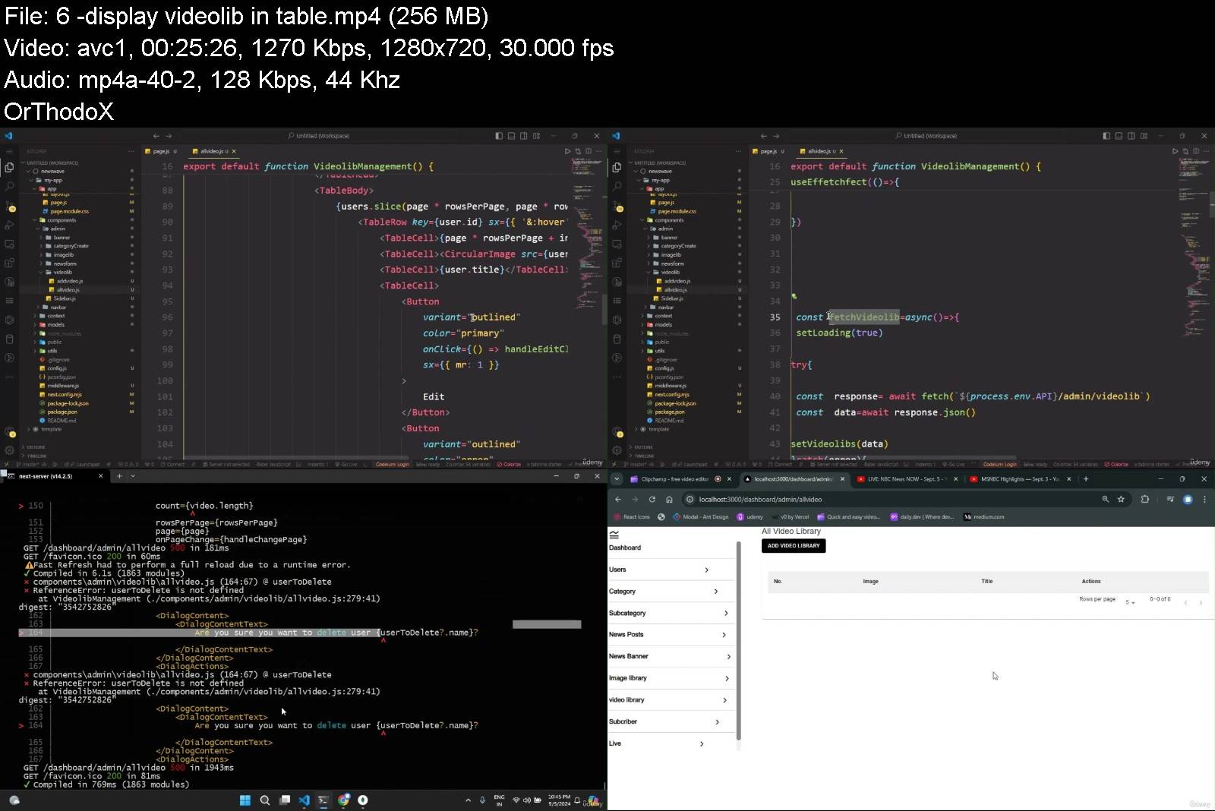Viewport: 1215px width, 811px height.
Task: Click the Run code icon above the TableBody editor
Action: (567, 151)
